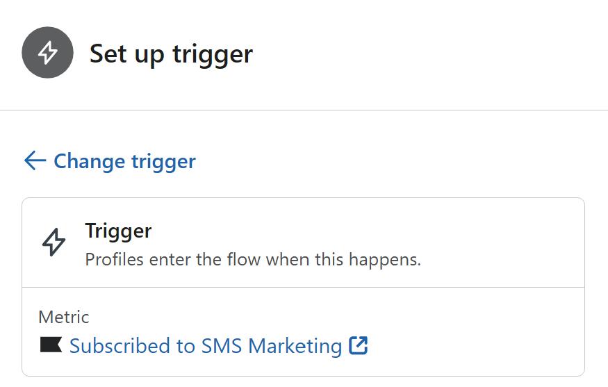Click the bold "Trigger" card title
This screenshot has height=387, width=608.
point(118,231)
